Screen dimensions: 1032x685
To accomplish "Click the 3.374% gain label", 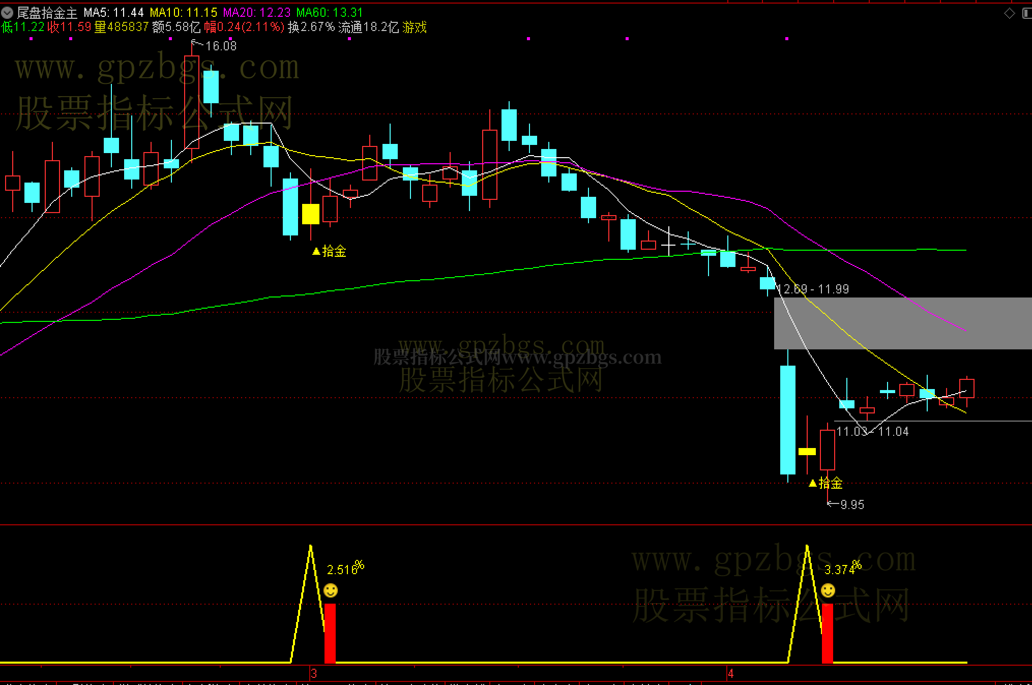I will tap(843, 568).
